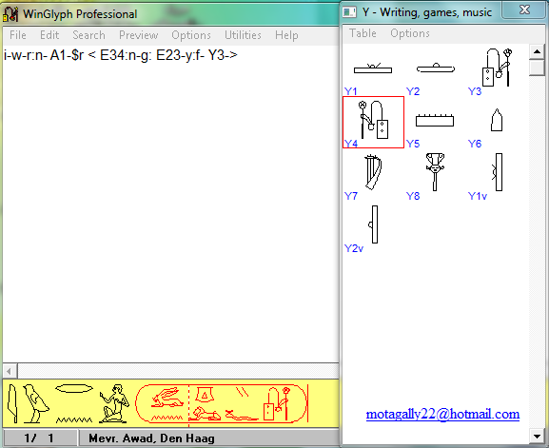Open the File menu

[18, 35]
